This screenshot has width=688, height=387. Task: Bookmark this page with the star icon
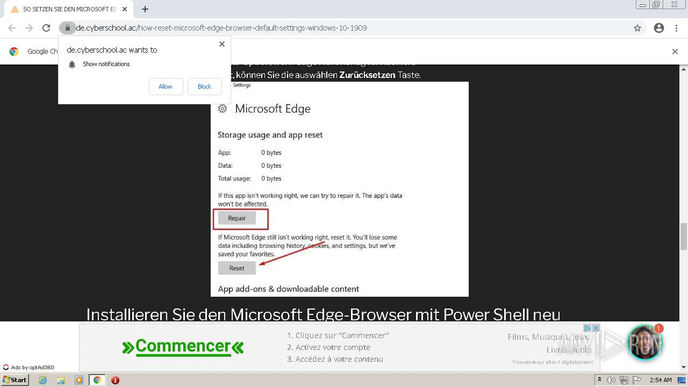pyautogui.click(x=637, y=28)
